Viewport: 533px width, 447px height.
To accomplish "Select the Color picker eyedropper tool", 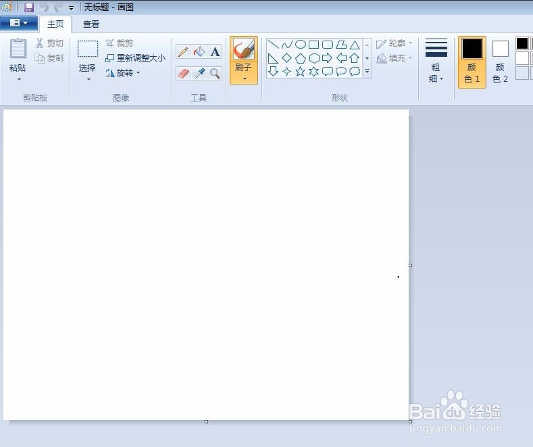I will tap(199, 74).
